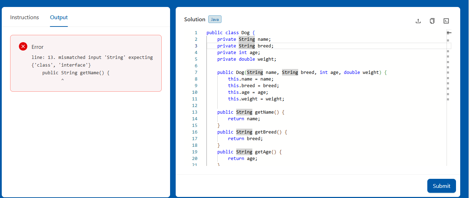This screenshot has width=470, height=198.
Task: Click the 'return breed;' line
Action: tap(245, 139)
